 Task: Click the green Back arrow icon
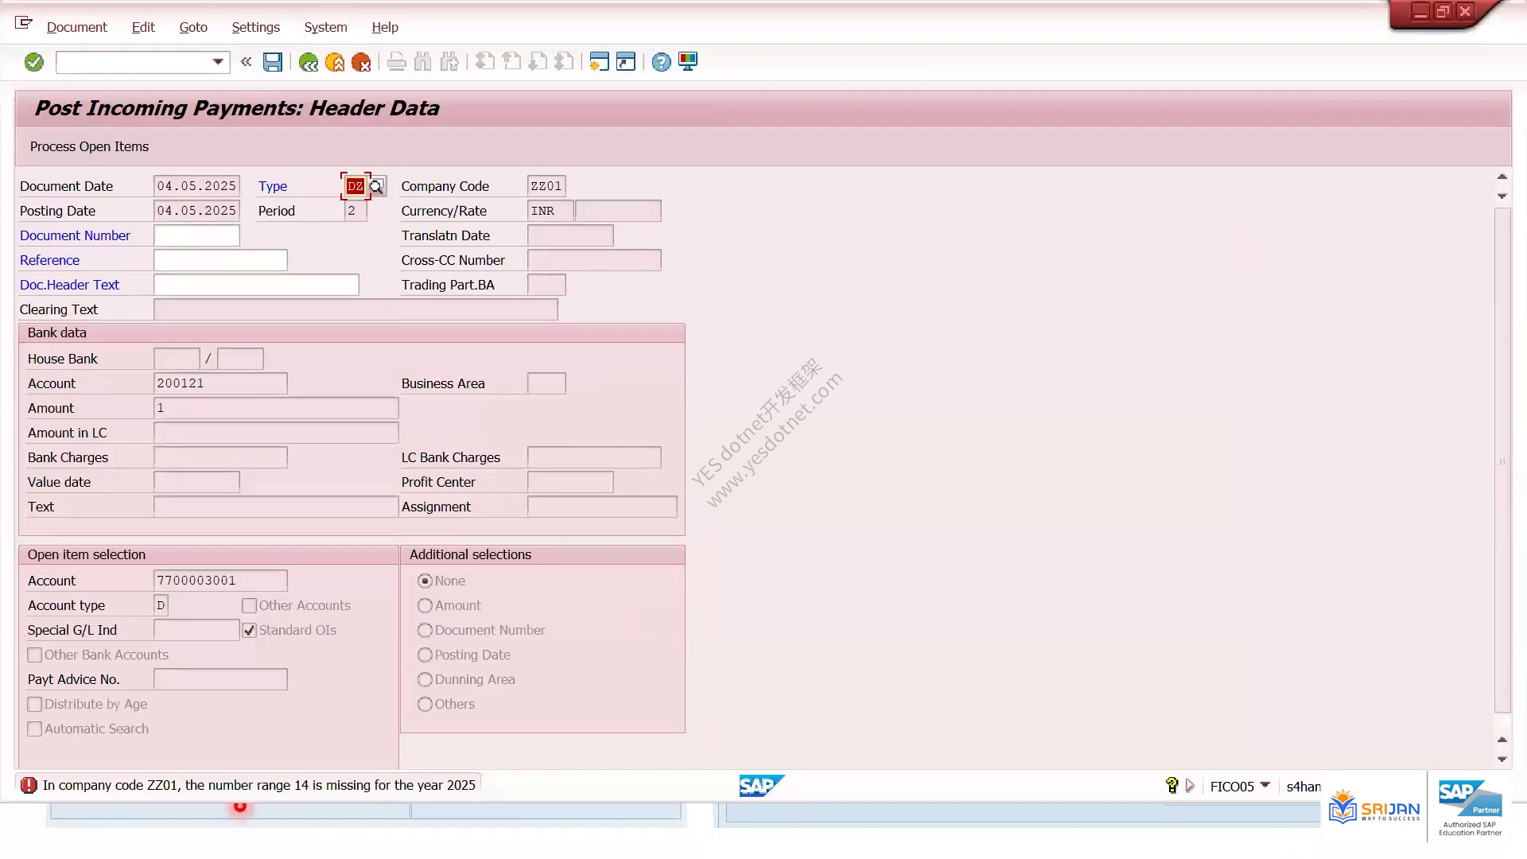(309, 62)
